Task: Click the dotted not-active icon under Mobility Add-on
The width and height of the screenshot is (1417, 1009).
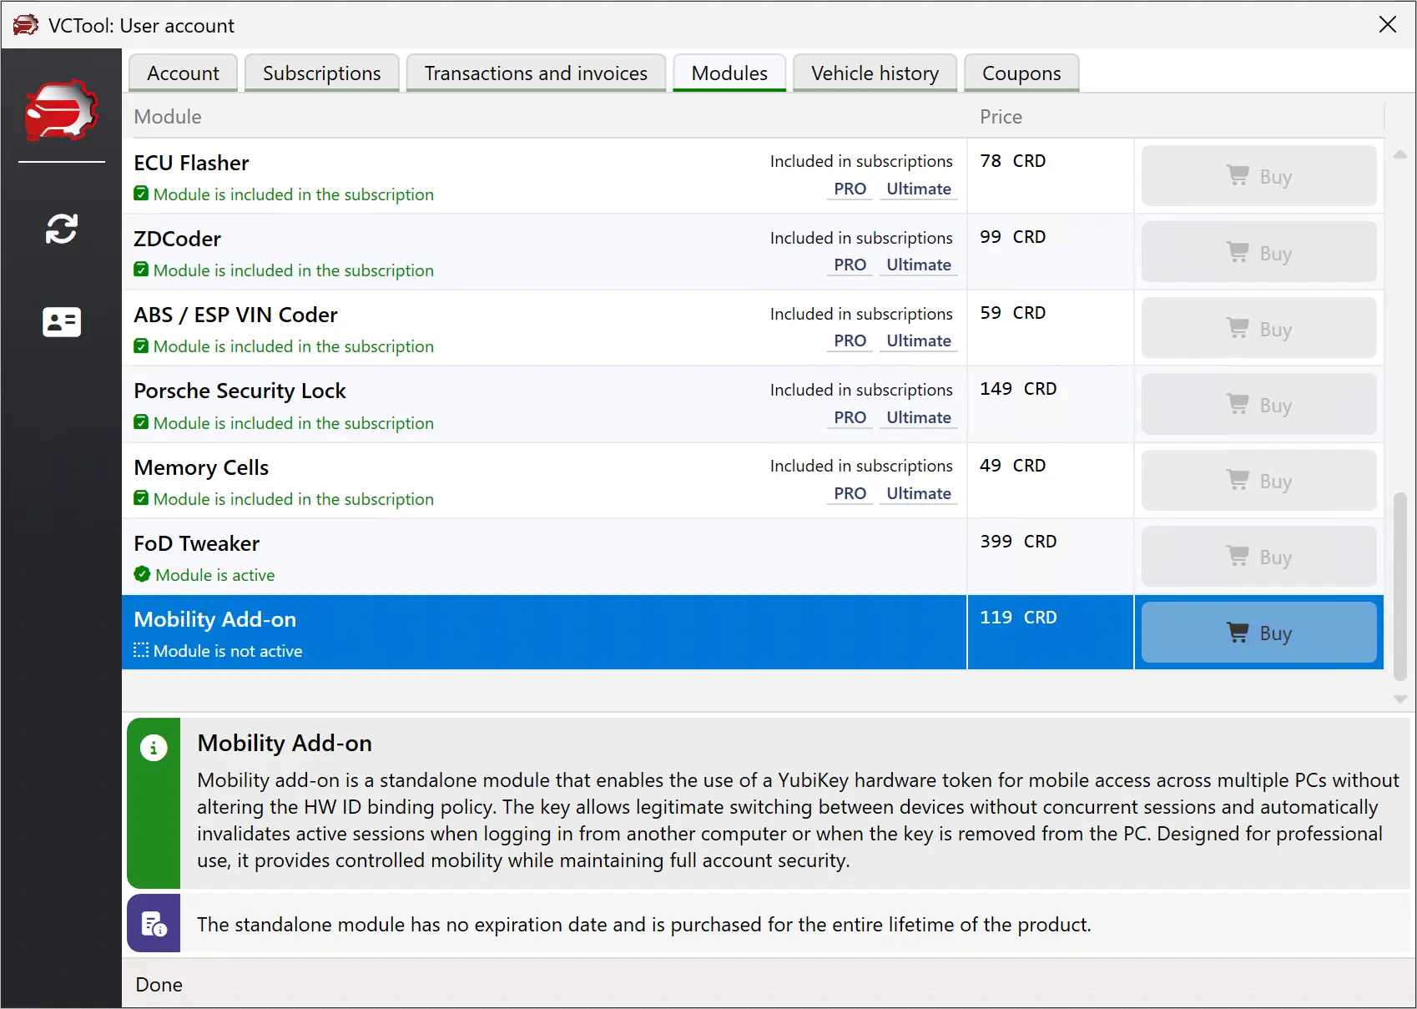Action: 141,650
